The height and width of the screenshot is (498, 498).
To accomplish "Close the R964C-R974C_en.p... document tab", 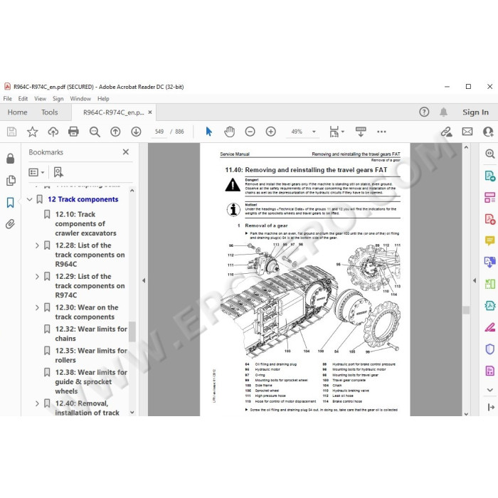I will coord(150,112).
